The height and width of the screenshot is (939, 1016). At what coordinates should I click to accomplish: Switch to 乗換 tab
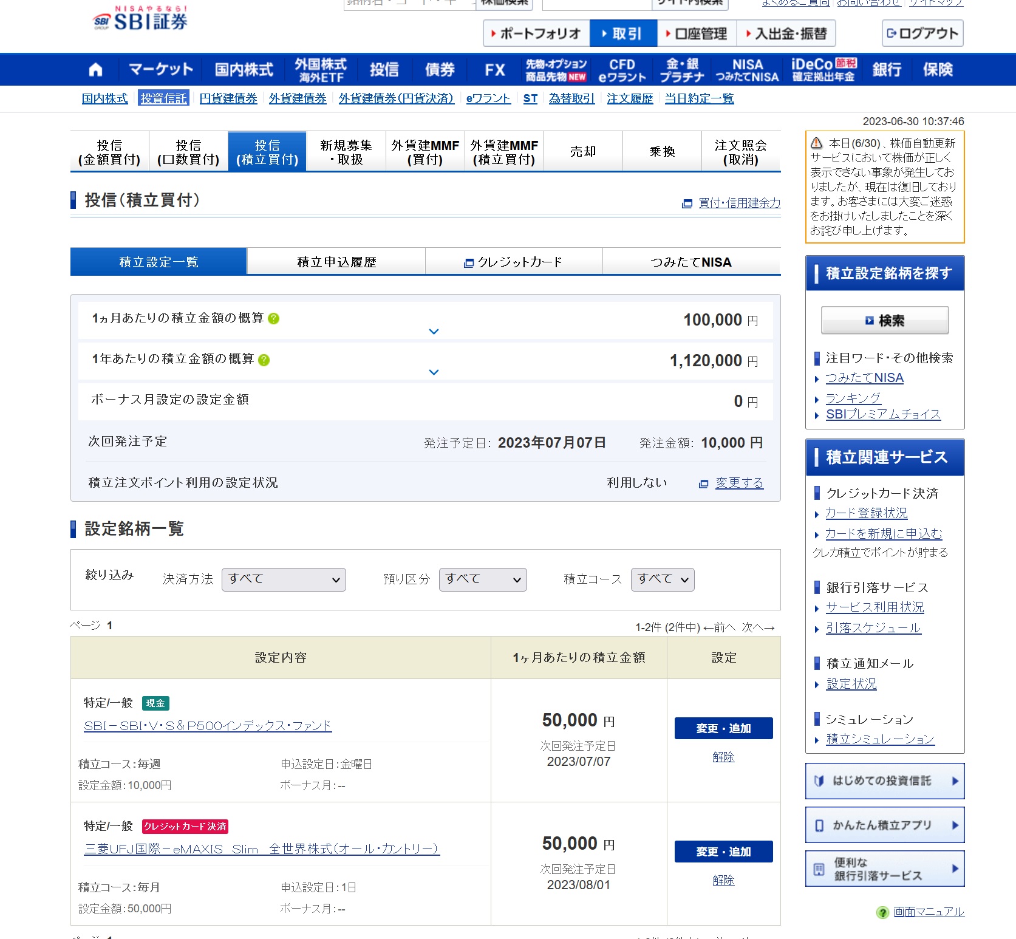click(x=662, y=152)
